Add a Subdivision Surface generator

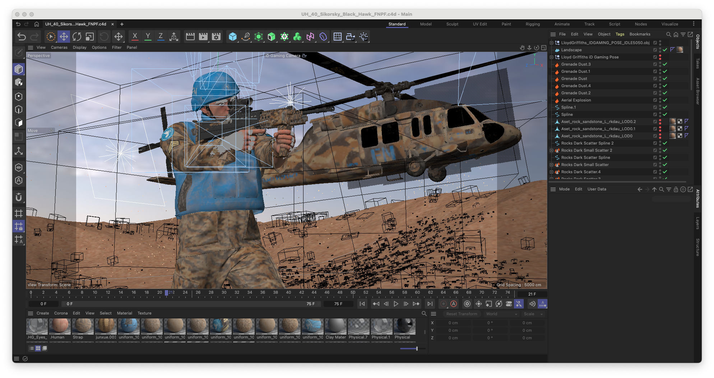click(x=259, y=37)
